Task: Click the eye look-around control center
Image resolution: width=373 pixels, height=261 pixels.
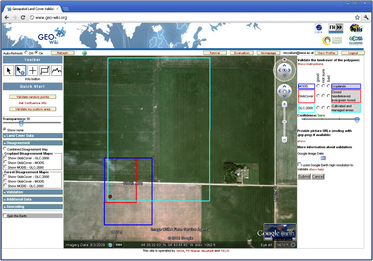Action: click(284, 70)
